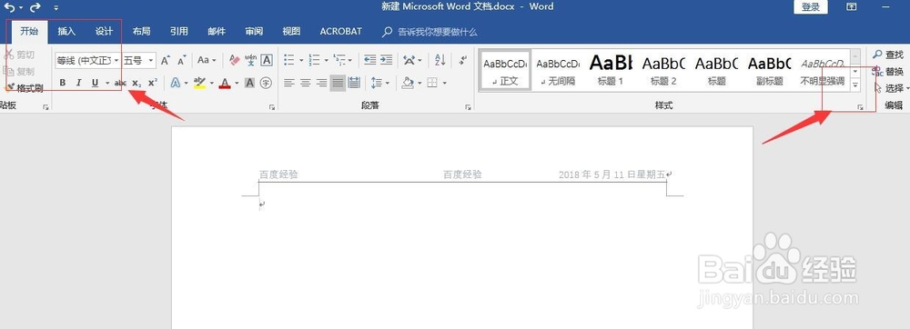Switch to the 设计 tab
The image size is (910, 329).
(x=104, y=31)
